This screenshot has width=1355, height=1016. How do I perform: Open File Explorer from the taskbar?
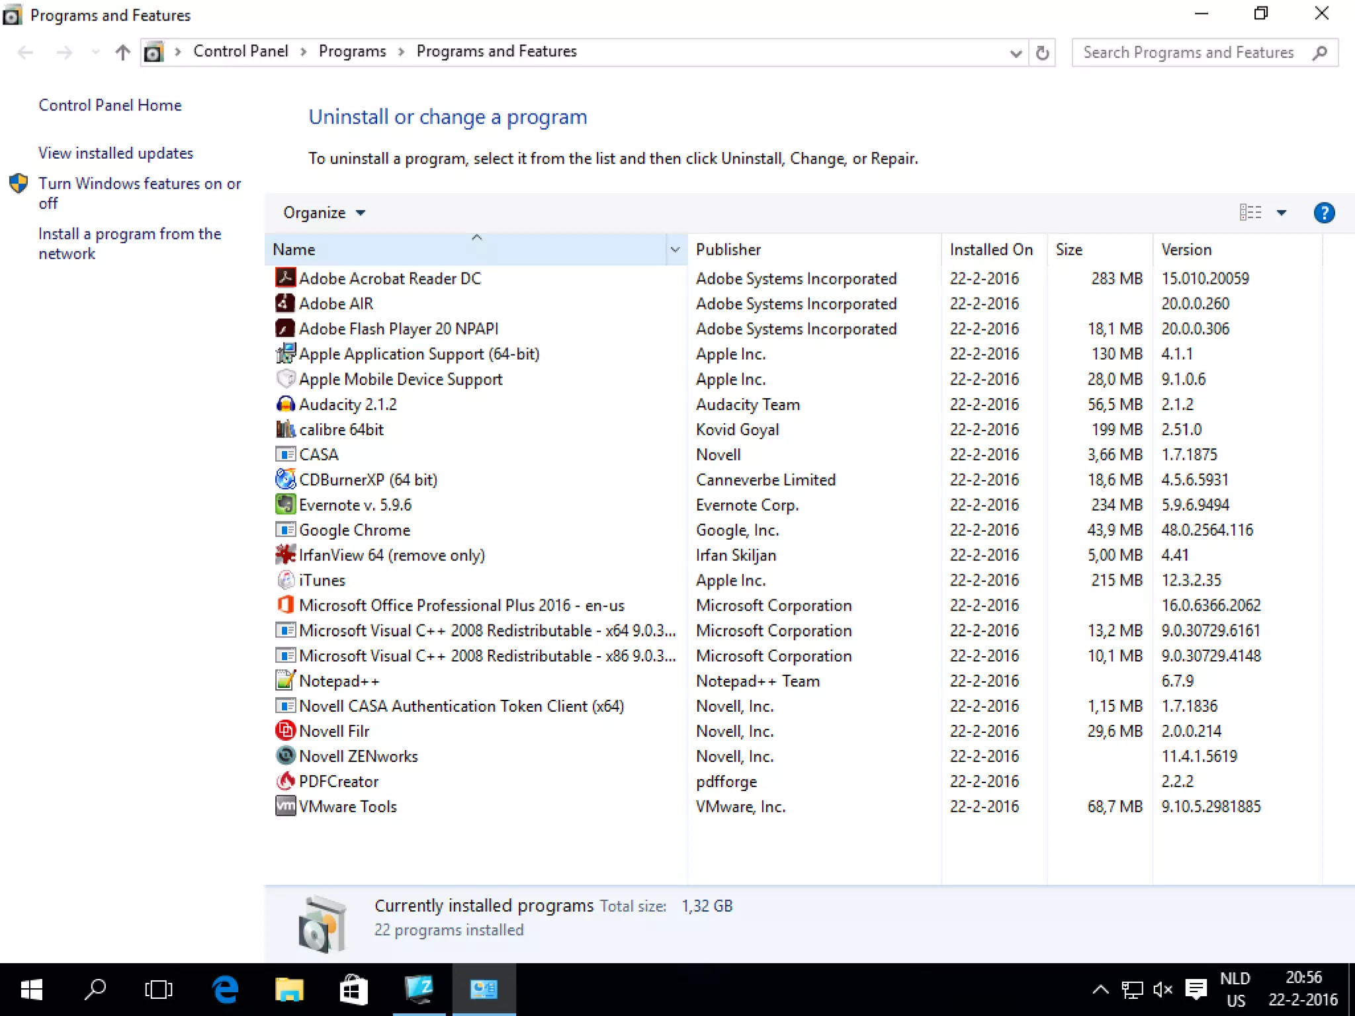289,990
